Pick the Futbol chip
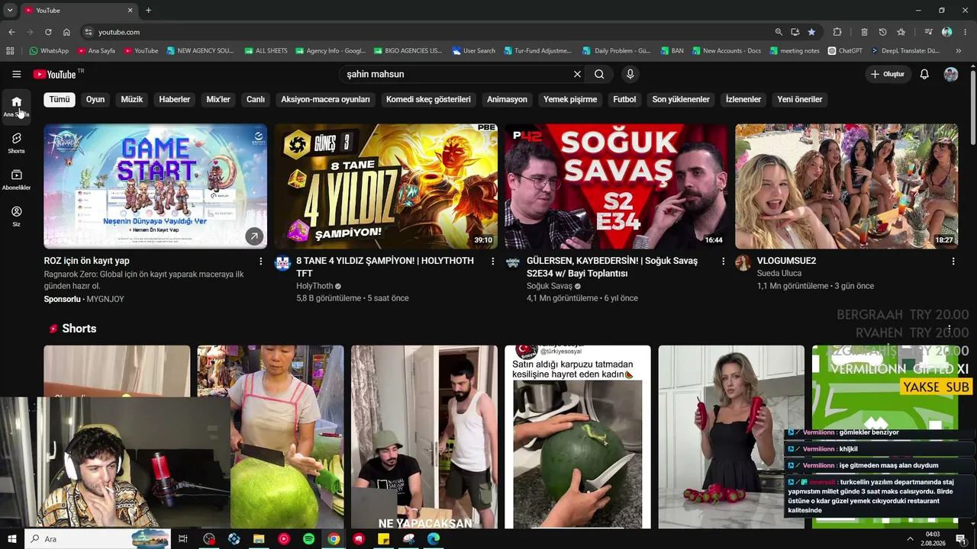Screen dimensions: 977x549 tap(624, 99)
